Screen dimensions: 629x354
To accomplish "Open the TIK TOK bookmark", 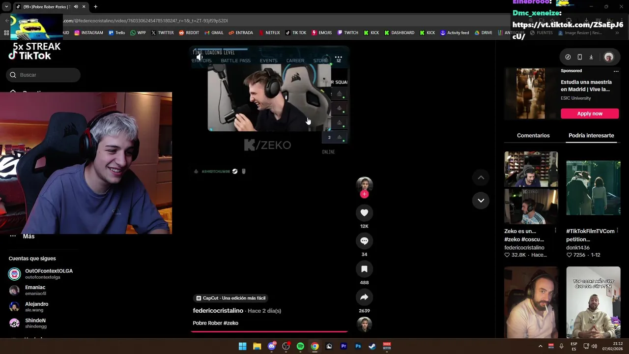I will point(296,33).
